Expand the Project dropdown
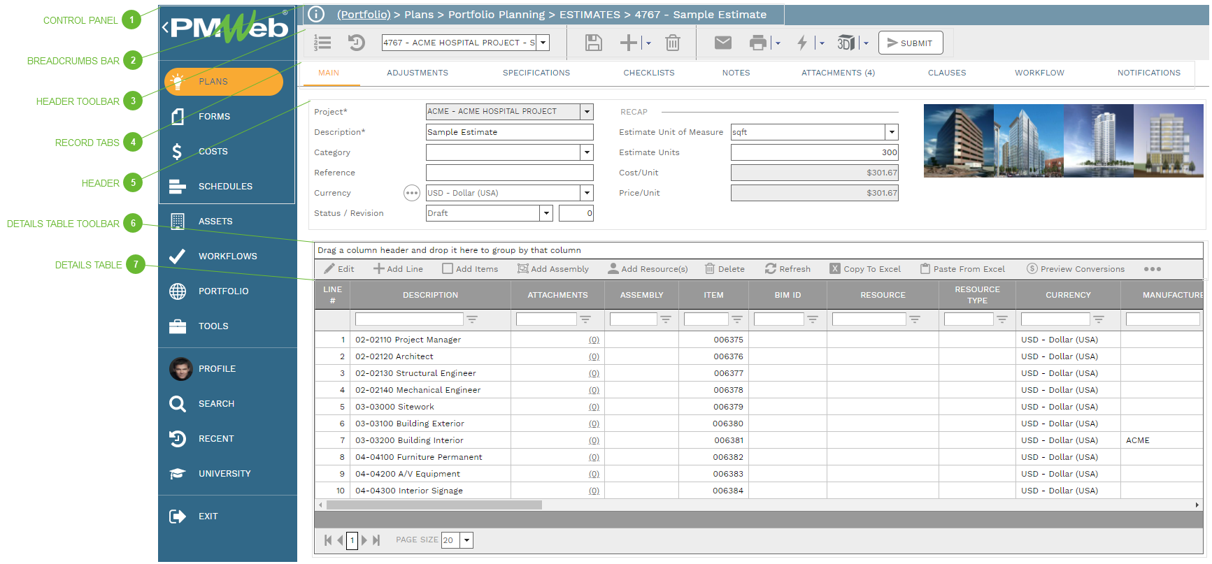The image size is (1212, 564). pos(587,112)
